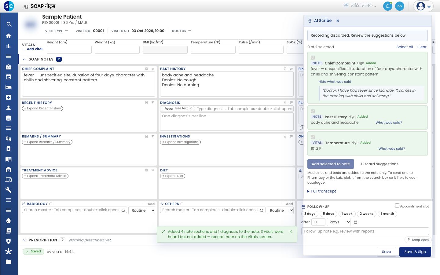Go to the home icon in the sidebar
440x275 pixels.
point(9,36)
